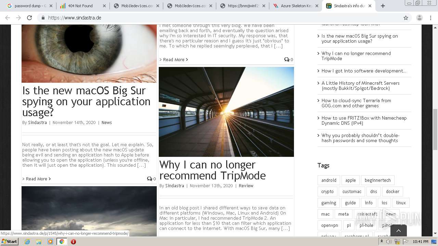Open author Sindastra on the Big Sur post
438x246 pixels.
(37, 122)
